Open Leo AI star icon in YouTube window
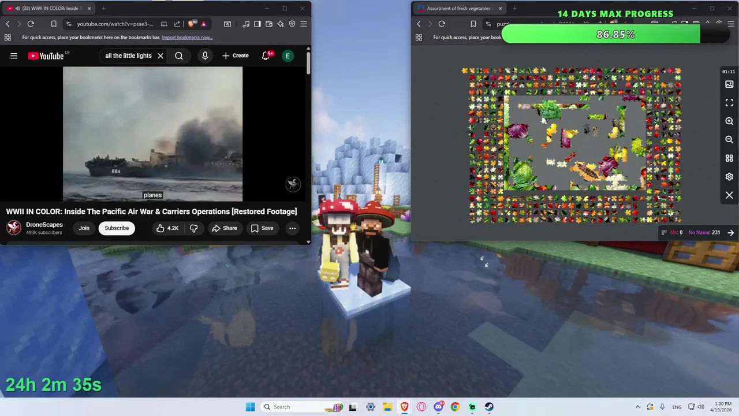Screen dimensions: 739x416 [x=281, y=24]
